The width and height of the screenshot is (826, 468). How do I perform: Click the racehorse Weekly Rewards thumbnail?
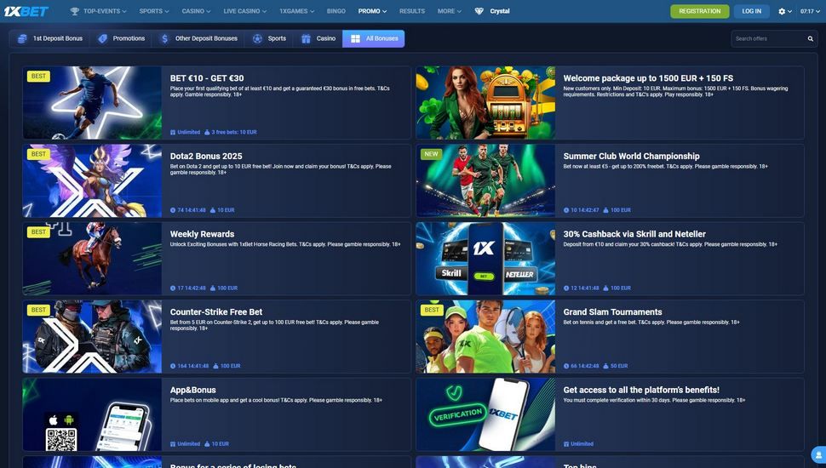tap(92, 259)
